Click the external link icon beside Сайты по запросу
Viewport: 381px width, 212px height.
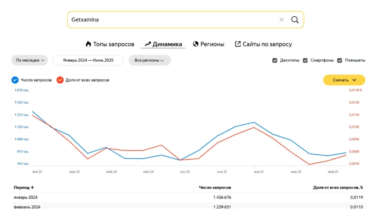(238, 44)
